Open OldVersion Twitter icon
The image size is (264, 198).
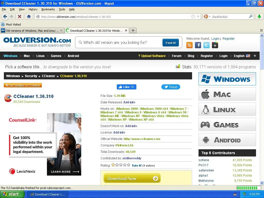tap(207, 45)
